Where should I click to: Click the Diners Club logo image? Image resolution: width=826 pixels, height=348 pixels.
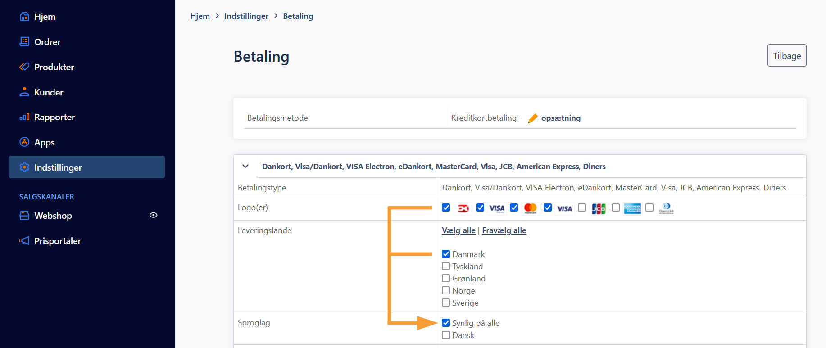[666, 208]
